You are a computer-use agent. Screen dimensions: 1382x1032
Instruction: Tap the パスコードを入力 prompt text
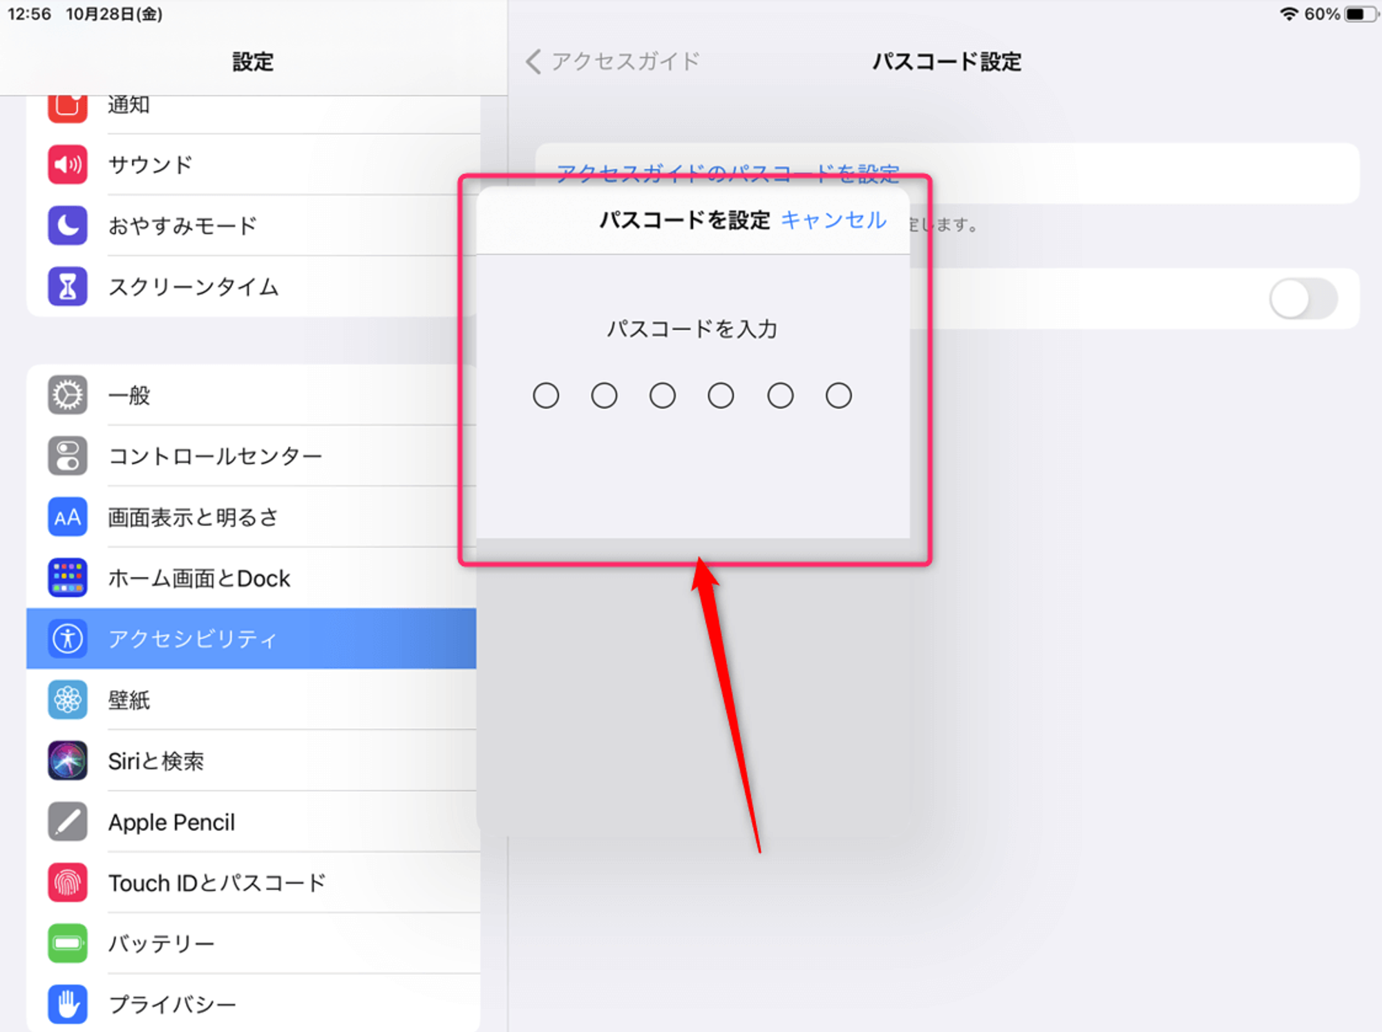692,329
